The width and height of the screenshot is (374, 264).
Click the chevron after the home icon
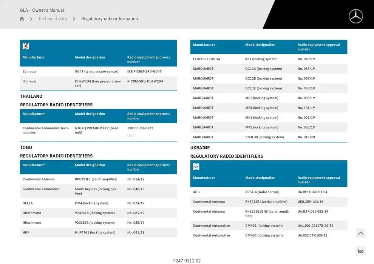tap(31, 19)
